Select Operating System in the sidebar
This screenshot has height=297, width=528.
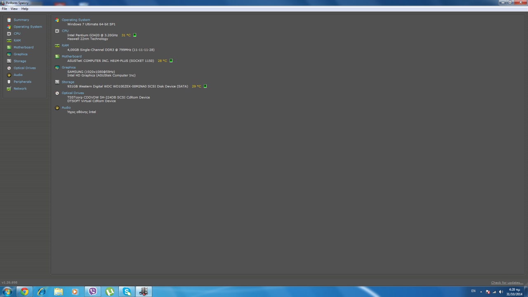28,27
